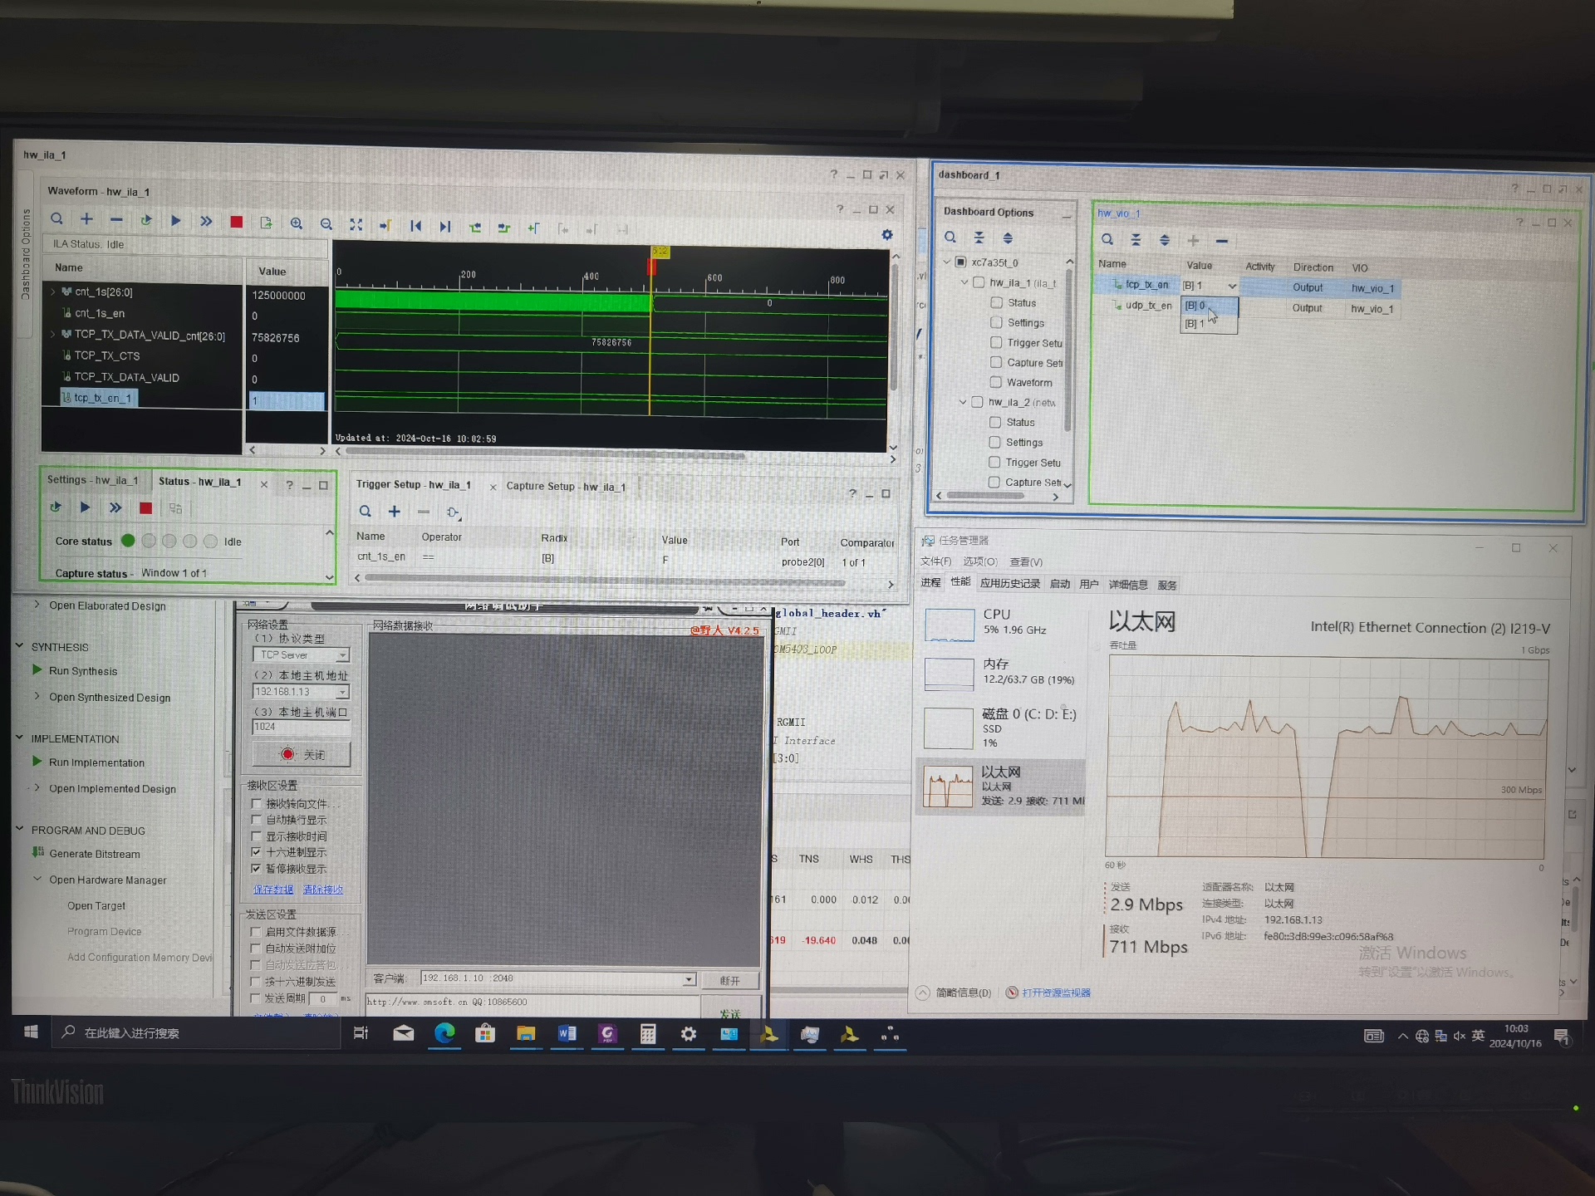Toggle the Waveform checkbox under hw_ila_1
The width and height of the screenshot is (1595, 1196).
(996, 382)
